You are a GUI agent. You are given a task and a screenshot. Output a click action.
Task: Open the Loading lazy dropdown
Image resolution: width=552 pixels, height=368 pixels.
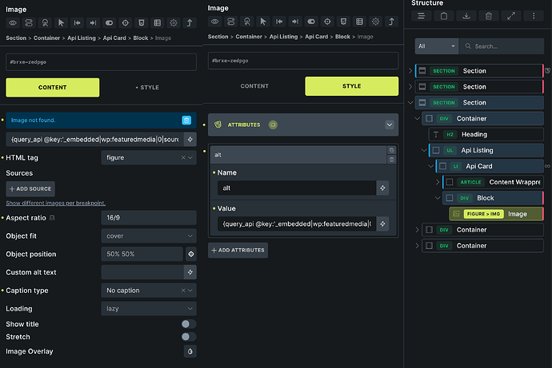pos(149,309)
